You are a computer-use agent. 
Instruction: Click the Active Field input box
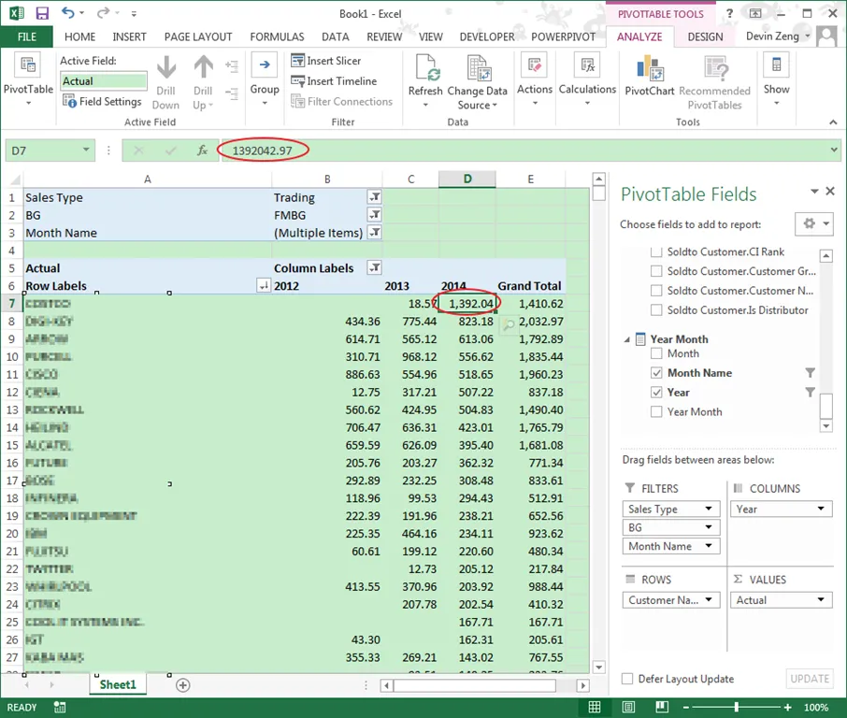click(103, 81)
